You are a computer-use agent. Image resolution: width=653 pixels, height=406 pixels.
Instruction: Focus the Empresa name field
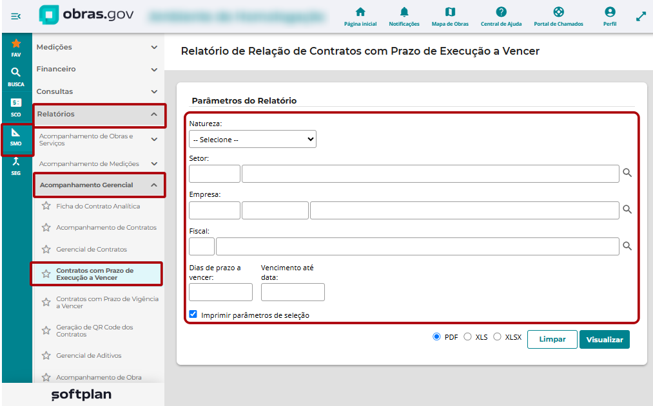[x=464, y=210]
